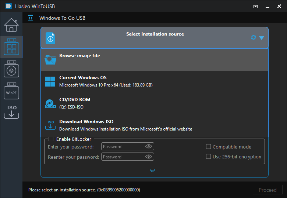Screen dimensions: 287x198
Task: Click the Download Windows ISO icon
Action: tap(50, 125)
